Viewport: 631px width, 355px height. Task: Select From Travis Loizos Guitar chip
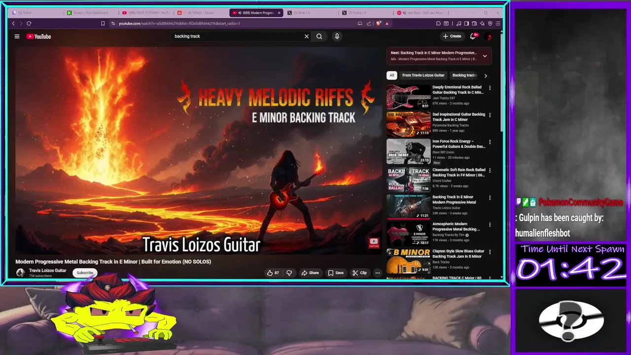coord(423,75)
